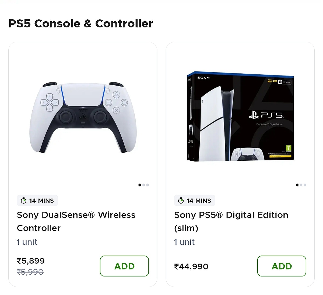The image size is (323, 295).
Task: Click the PS5 Console & Controller heading
Action: (x=81, y=24)
